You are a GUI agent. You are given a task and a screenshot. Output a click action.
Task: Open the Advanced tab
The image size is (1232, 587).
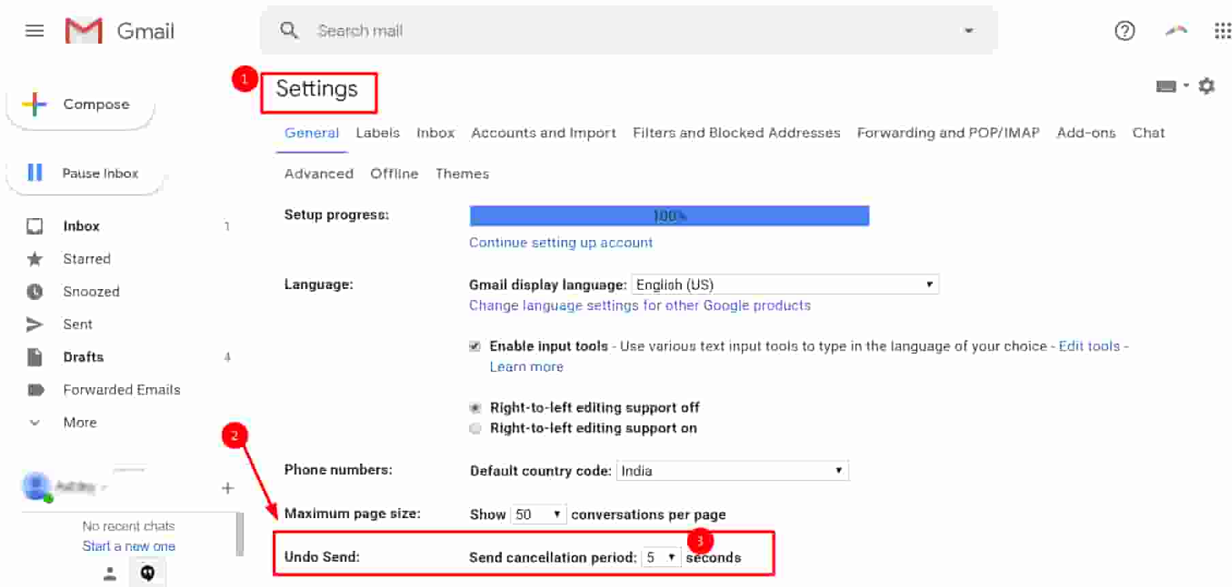click(319, 174)
